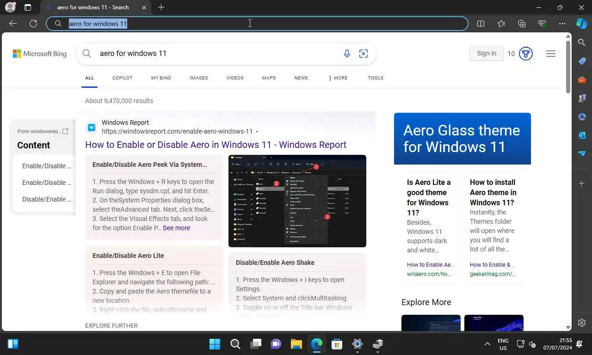Click the page vertical scrollbar thumb
The width and height of the screenshot is (592, 355).
point(568,67)
